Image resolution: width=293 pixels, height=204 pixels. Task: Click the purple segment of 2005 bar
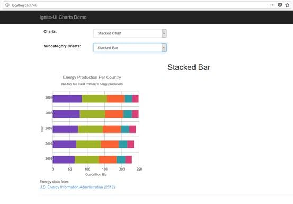pos(64,159)
